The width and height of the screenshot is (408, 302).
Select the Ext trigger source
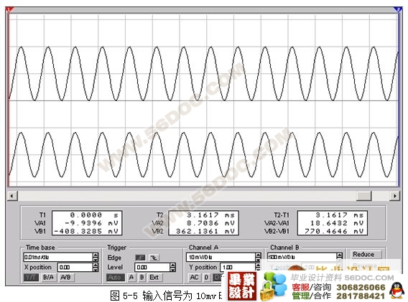coord(154,278)
